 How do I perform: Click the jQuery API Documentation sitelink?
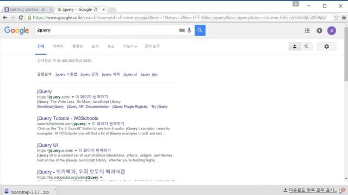(x=88, y=107)
